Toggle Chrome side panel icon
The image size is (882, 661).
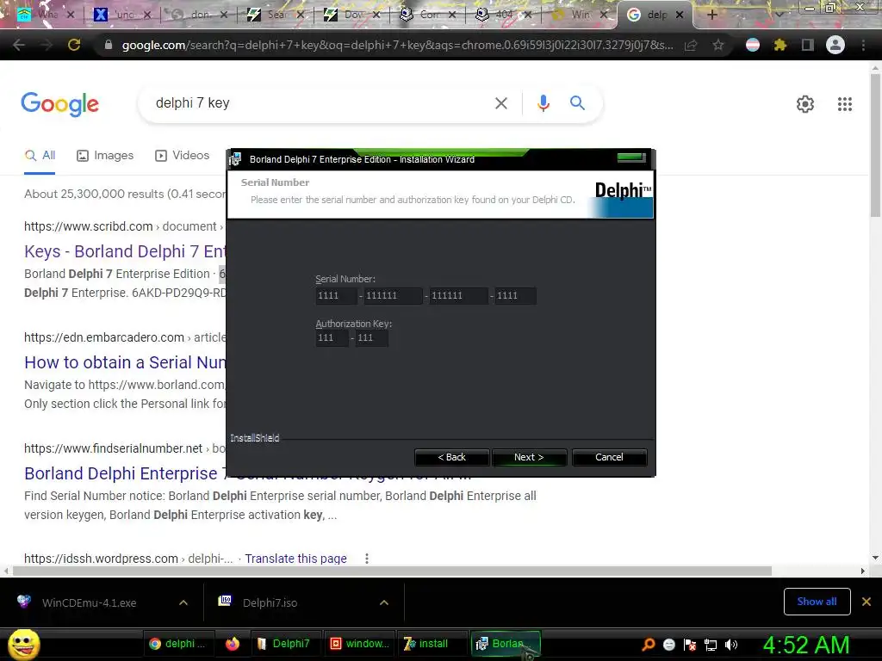pyautogui.click(x=808, y=45)
